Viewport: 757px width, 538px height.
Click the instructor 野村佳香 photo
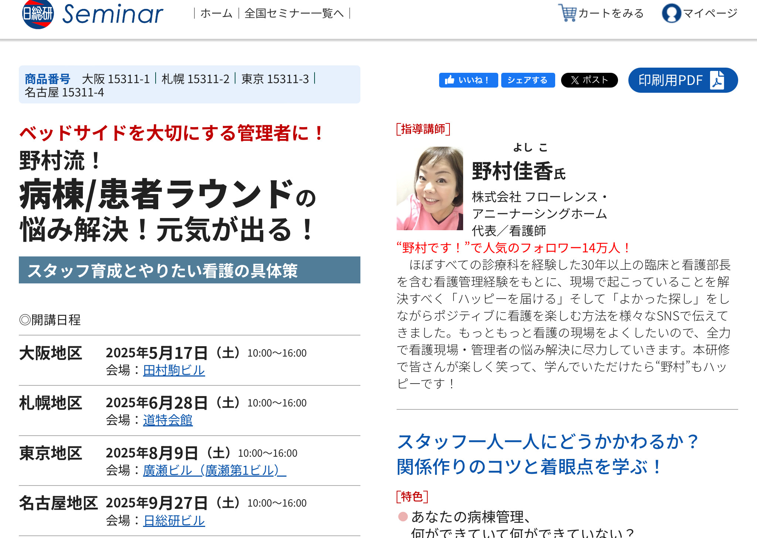click(430, 188)
